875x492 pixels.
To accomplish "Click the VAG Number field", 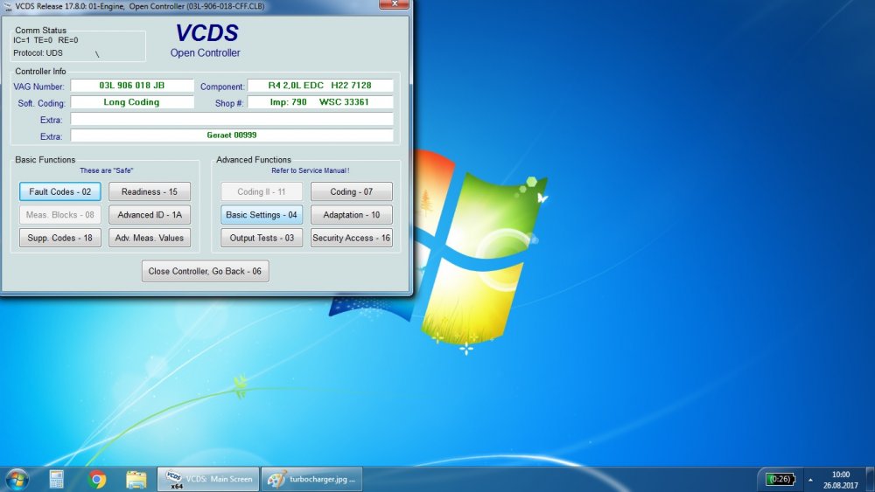I will [132, 86].
